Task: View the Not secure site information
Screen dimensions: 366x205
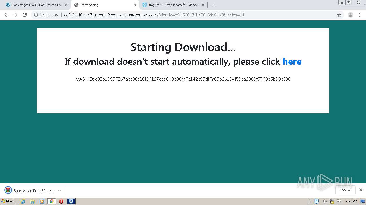Action: click(47, 15)
